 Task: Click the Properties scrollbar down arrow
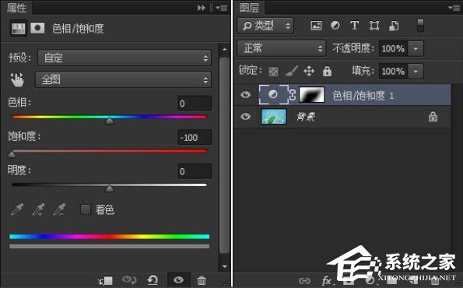[224, 266]
